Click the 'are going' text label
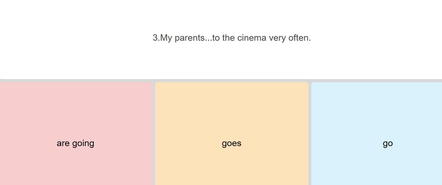The height and width of the screenshot is (185, 442). point(76,143)
